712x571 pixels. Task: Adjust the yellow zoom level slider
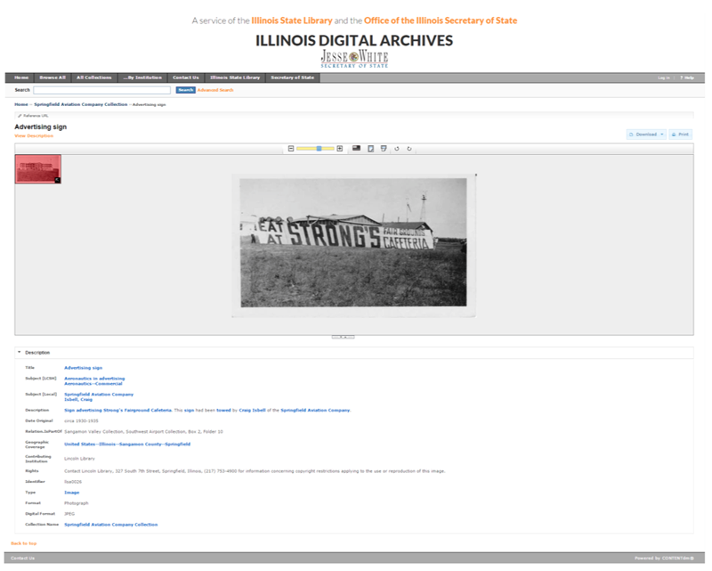tap(316, 149)
